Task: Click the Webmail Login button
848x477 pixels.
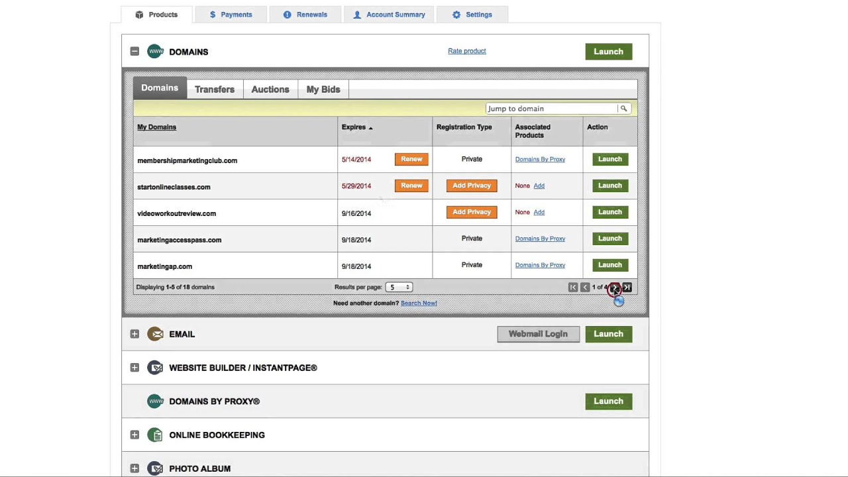Action: pyautogui.click(x=538, y=334)
